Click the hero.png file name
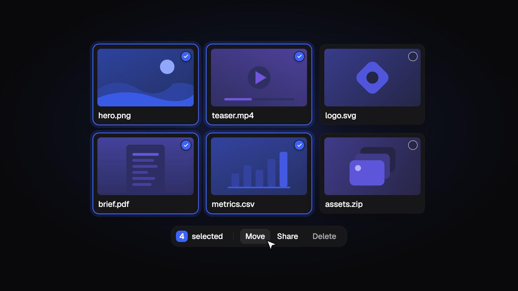This screenshot has height=291, width=518. click(114, 116)
